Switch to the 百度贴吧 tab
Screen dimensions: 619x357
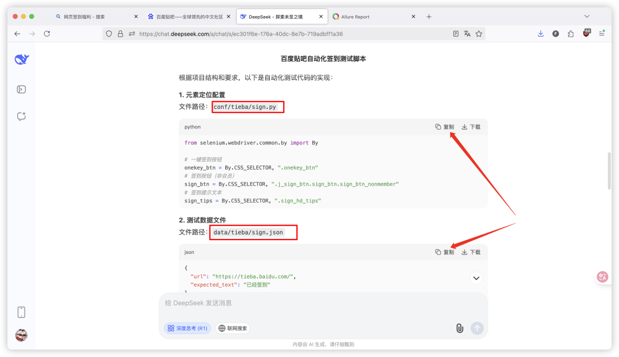[x=189, y=17]
